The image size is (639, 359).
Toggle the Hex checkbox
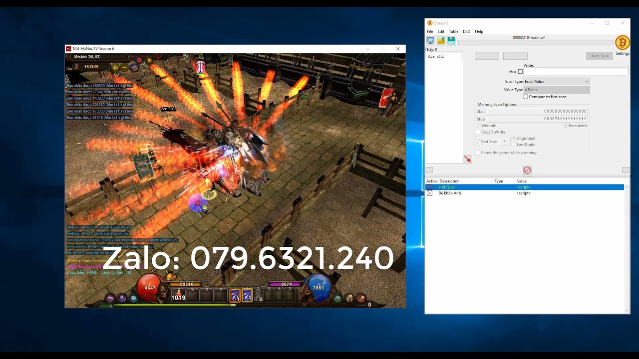[520, 72]
